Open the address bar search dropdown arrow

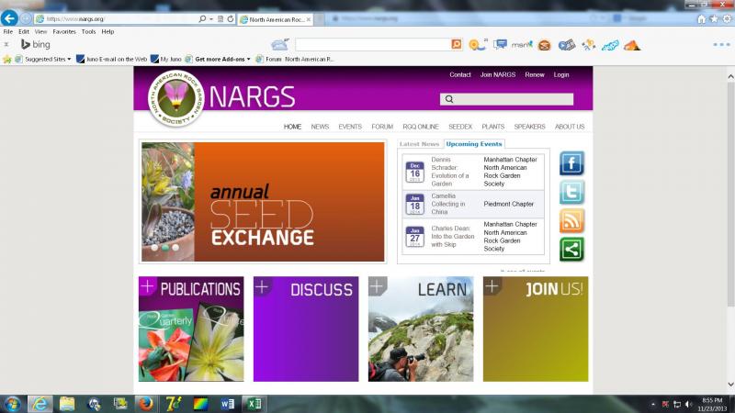211,18
